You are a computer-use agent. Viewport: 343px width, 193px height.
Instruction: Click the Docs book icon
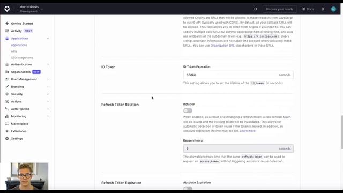(303, 9)
